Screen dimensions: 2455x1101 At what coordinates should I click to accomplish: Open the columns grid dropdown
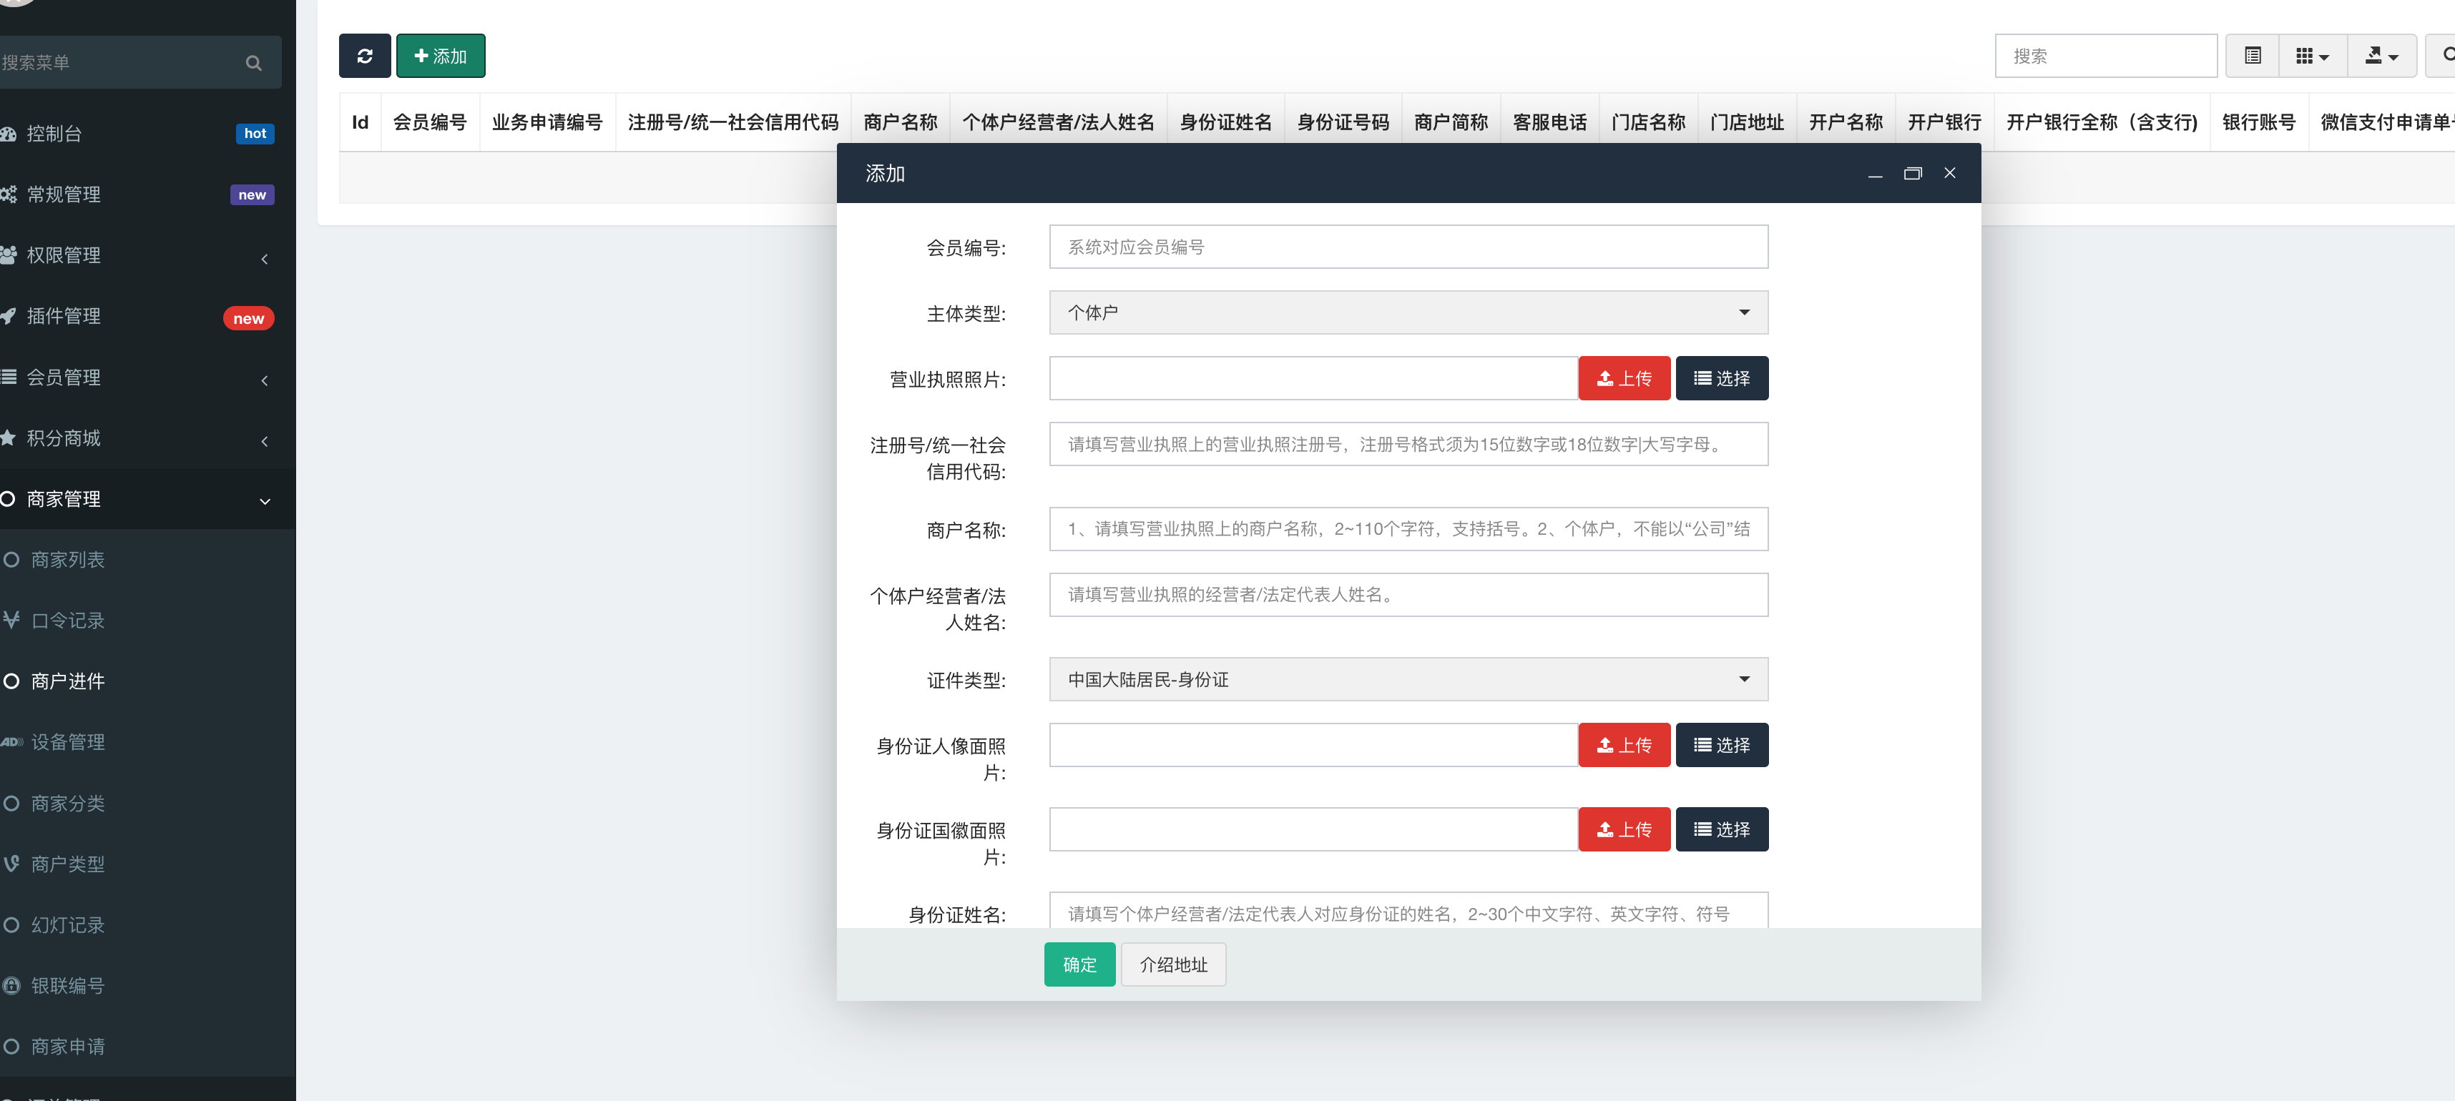click(x=2312, y=56)
